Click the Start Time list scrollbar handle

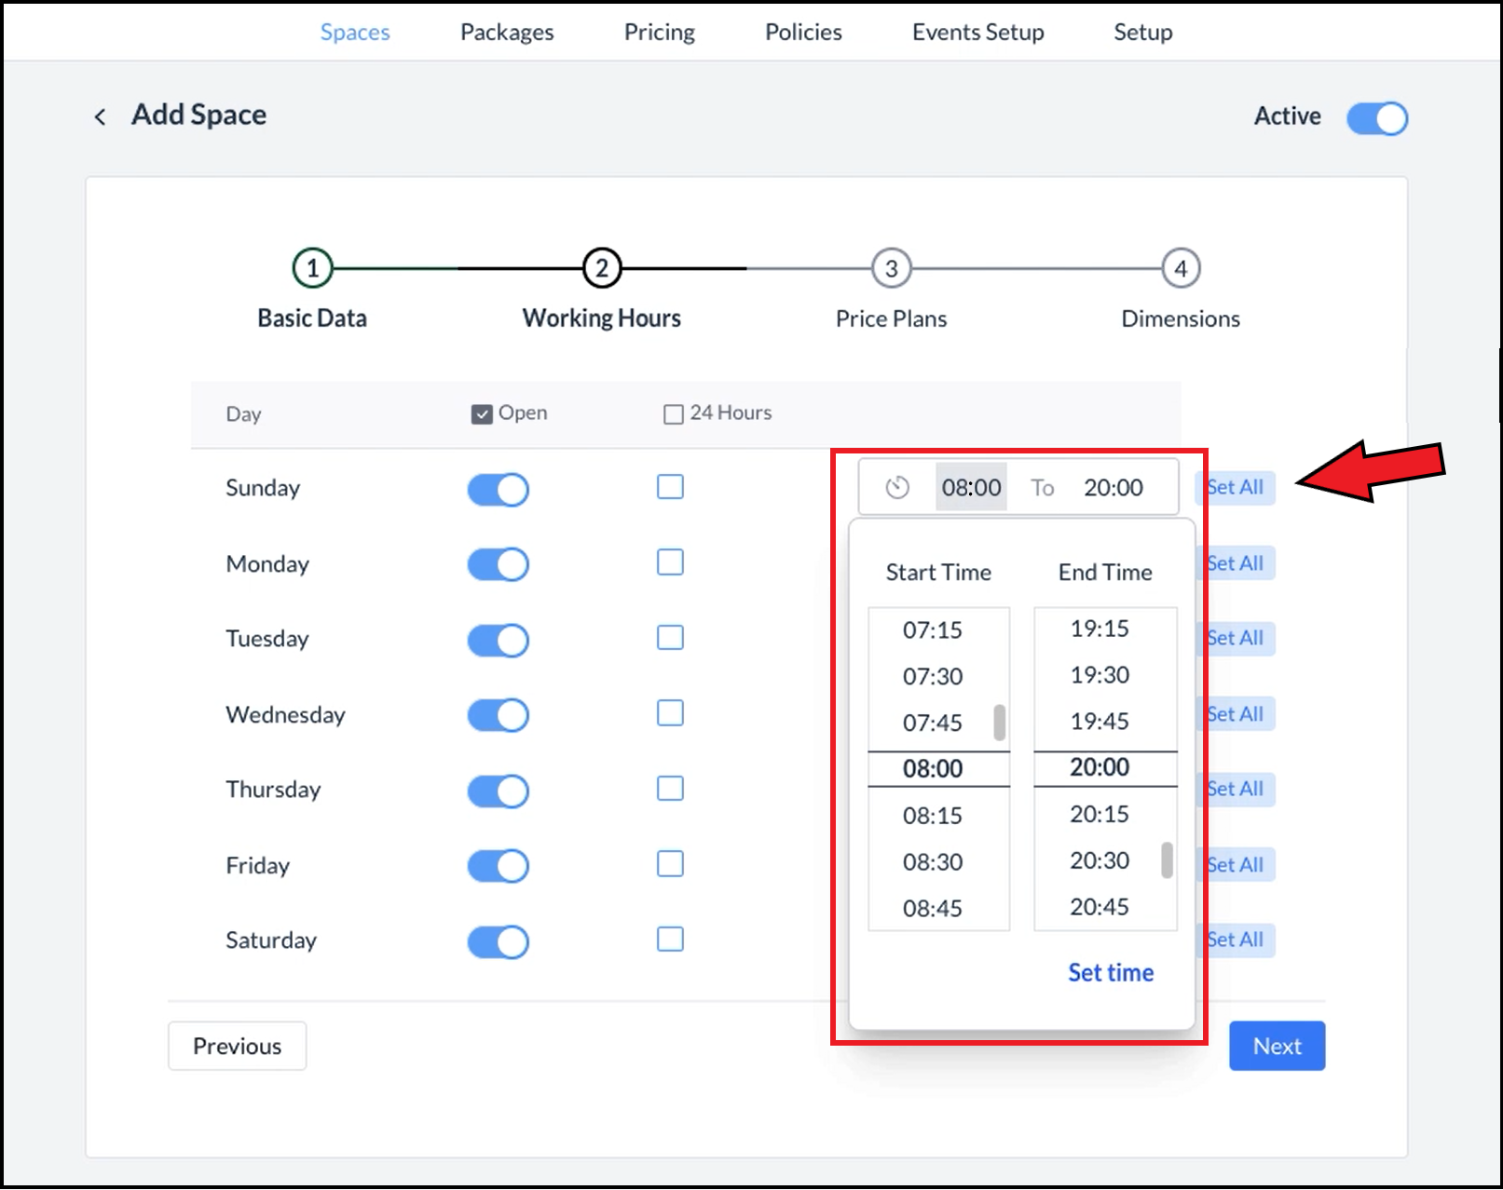(999, 723)
